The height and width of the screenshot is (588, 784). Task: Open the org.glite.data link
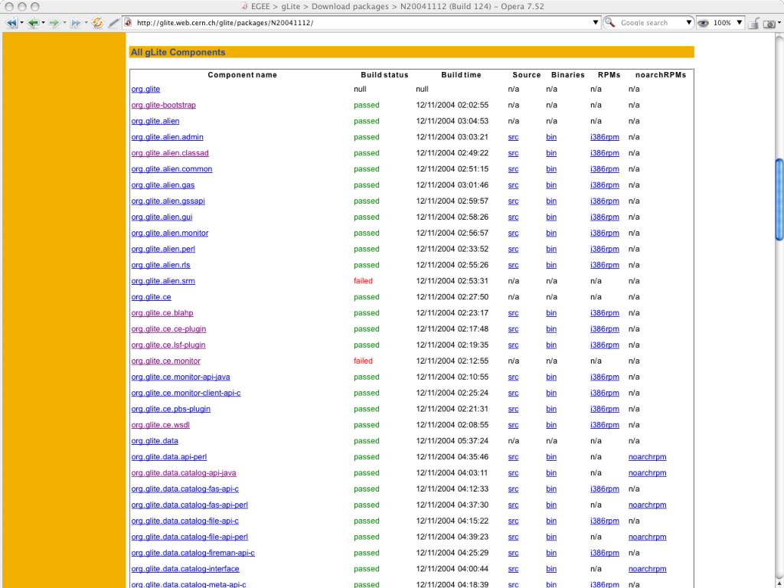pos(155,441)
